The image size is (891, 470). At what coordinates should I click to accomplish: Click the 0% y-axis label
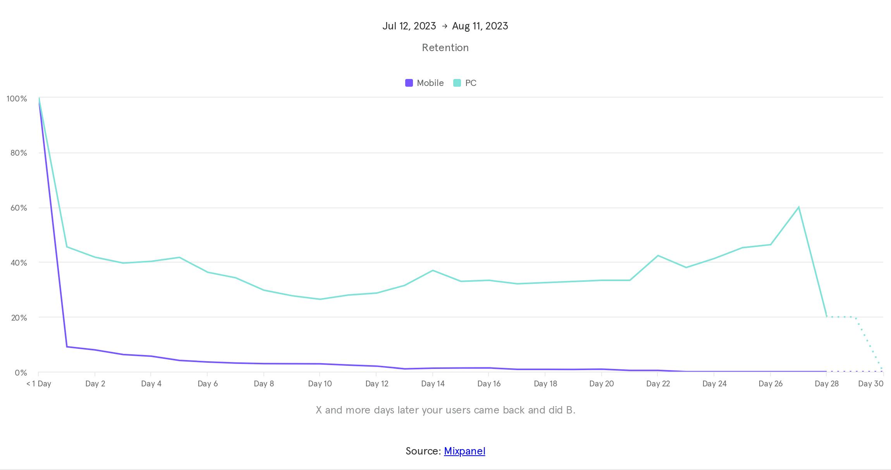pos(21,373)
